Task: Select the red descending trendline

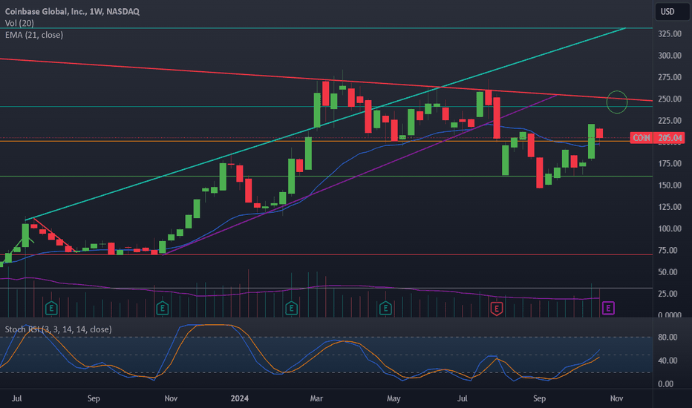Action: [327, 80]
